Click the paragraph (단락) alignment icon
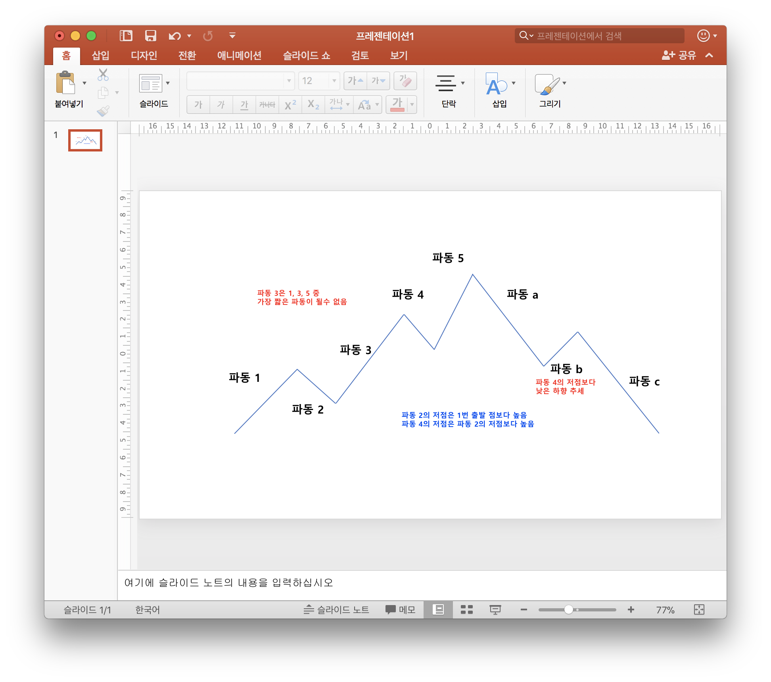Image resolution: width=771 pixels, height=682 pixels. click(x=446, y=83)
